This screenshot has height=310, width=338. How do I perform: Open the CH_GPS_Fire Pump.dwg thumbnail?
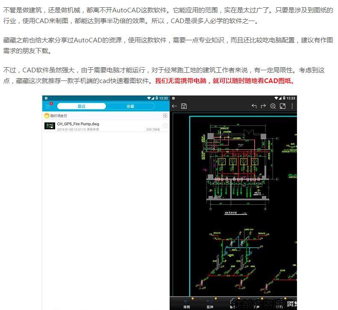50,126
